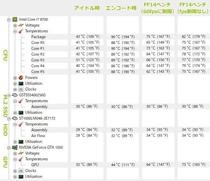Expand Utilization under ST1000LM048-2E7172

(15, 142)
